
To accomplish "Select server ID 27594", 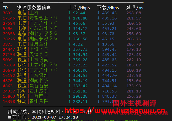I will (9, 23).
